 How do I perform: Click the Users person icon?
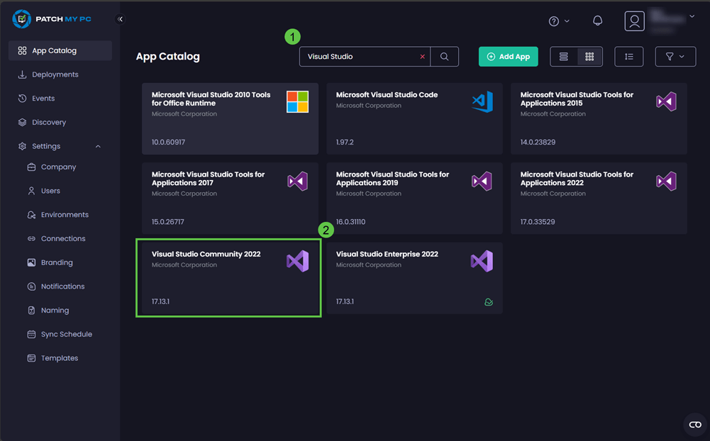(x=31, y=191)
